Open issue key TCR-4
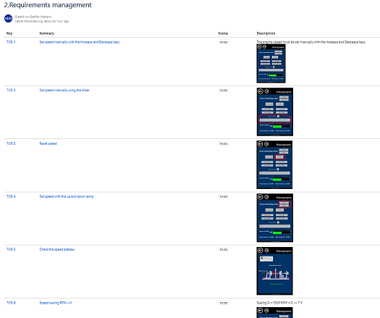 [x=11, y=196]
